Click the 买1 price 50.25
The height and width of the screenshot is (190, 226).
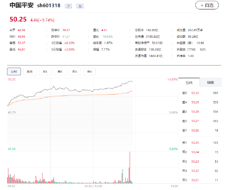click(x=195, y=142)
